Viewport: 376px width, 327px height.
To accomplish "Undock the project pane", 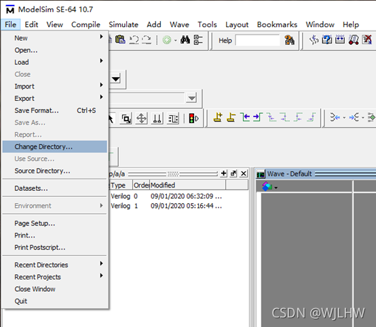I will [233, 173].
